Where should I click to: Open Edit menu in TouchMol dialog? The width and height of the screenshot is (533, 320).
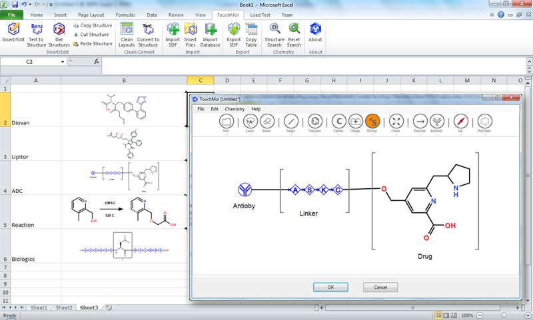215,109
